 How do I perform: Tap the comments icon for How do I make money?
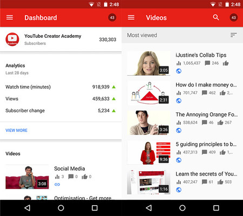pos(204,93)
